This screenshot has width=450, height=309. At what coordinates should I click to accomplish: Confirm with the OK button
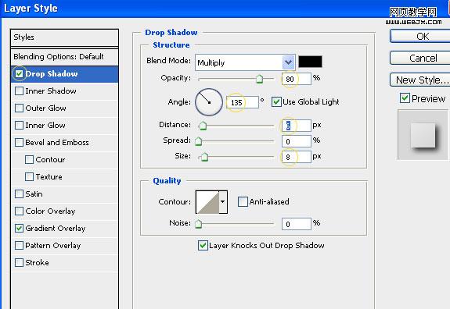click(x=419, y=37)
